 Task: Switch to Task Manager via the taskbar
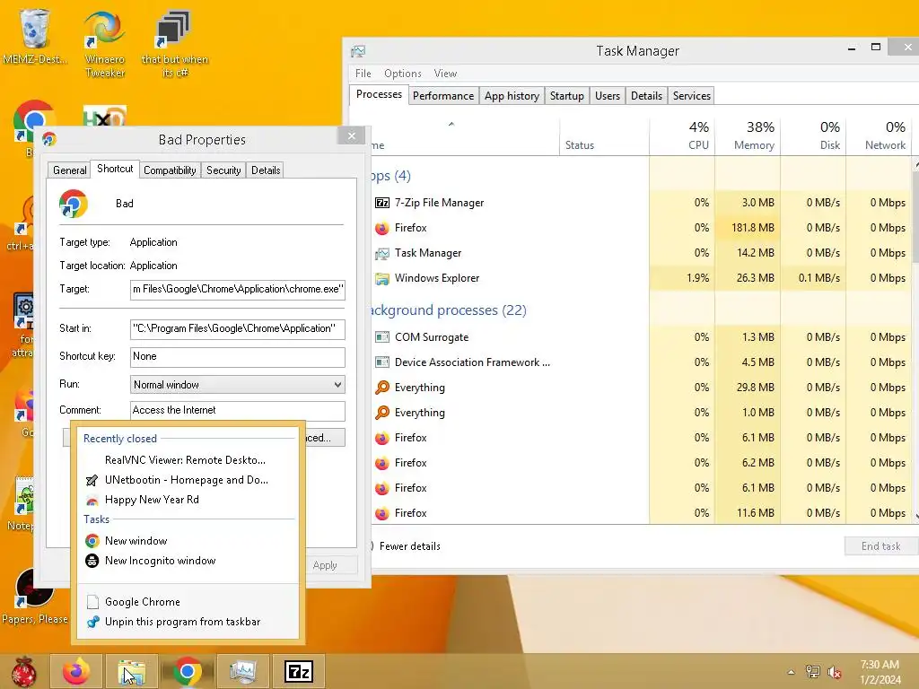point(243,671)
